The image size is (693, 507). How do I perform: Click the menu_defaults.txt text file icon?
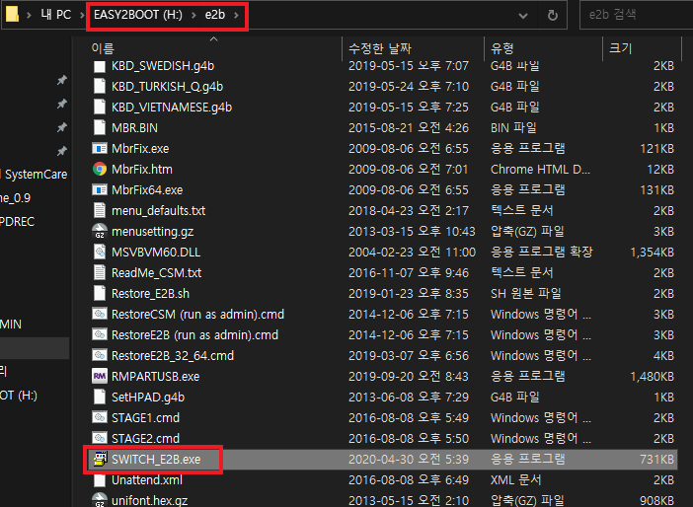coord(100,211)
